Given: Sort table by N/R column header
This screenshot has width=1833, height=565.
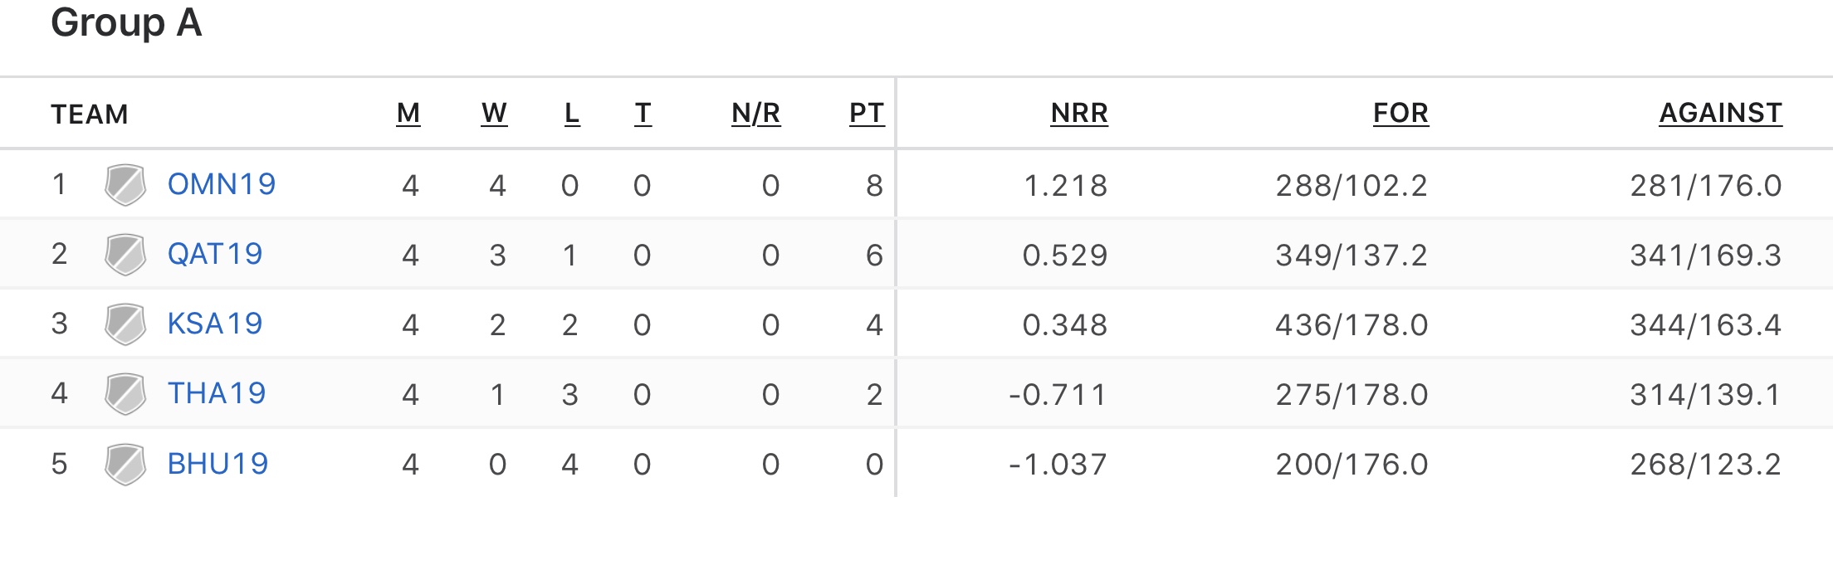Looking at the screenshot, I should click(756, 113).
